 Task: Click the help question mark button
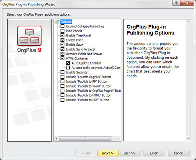pos(176,3)
